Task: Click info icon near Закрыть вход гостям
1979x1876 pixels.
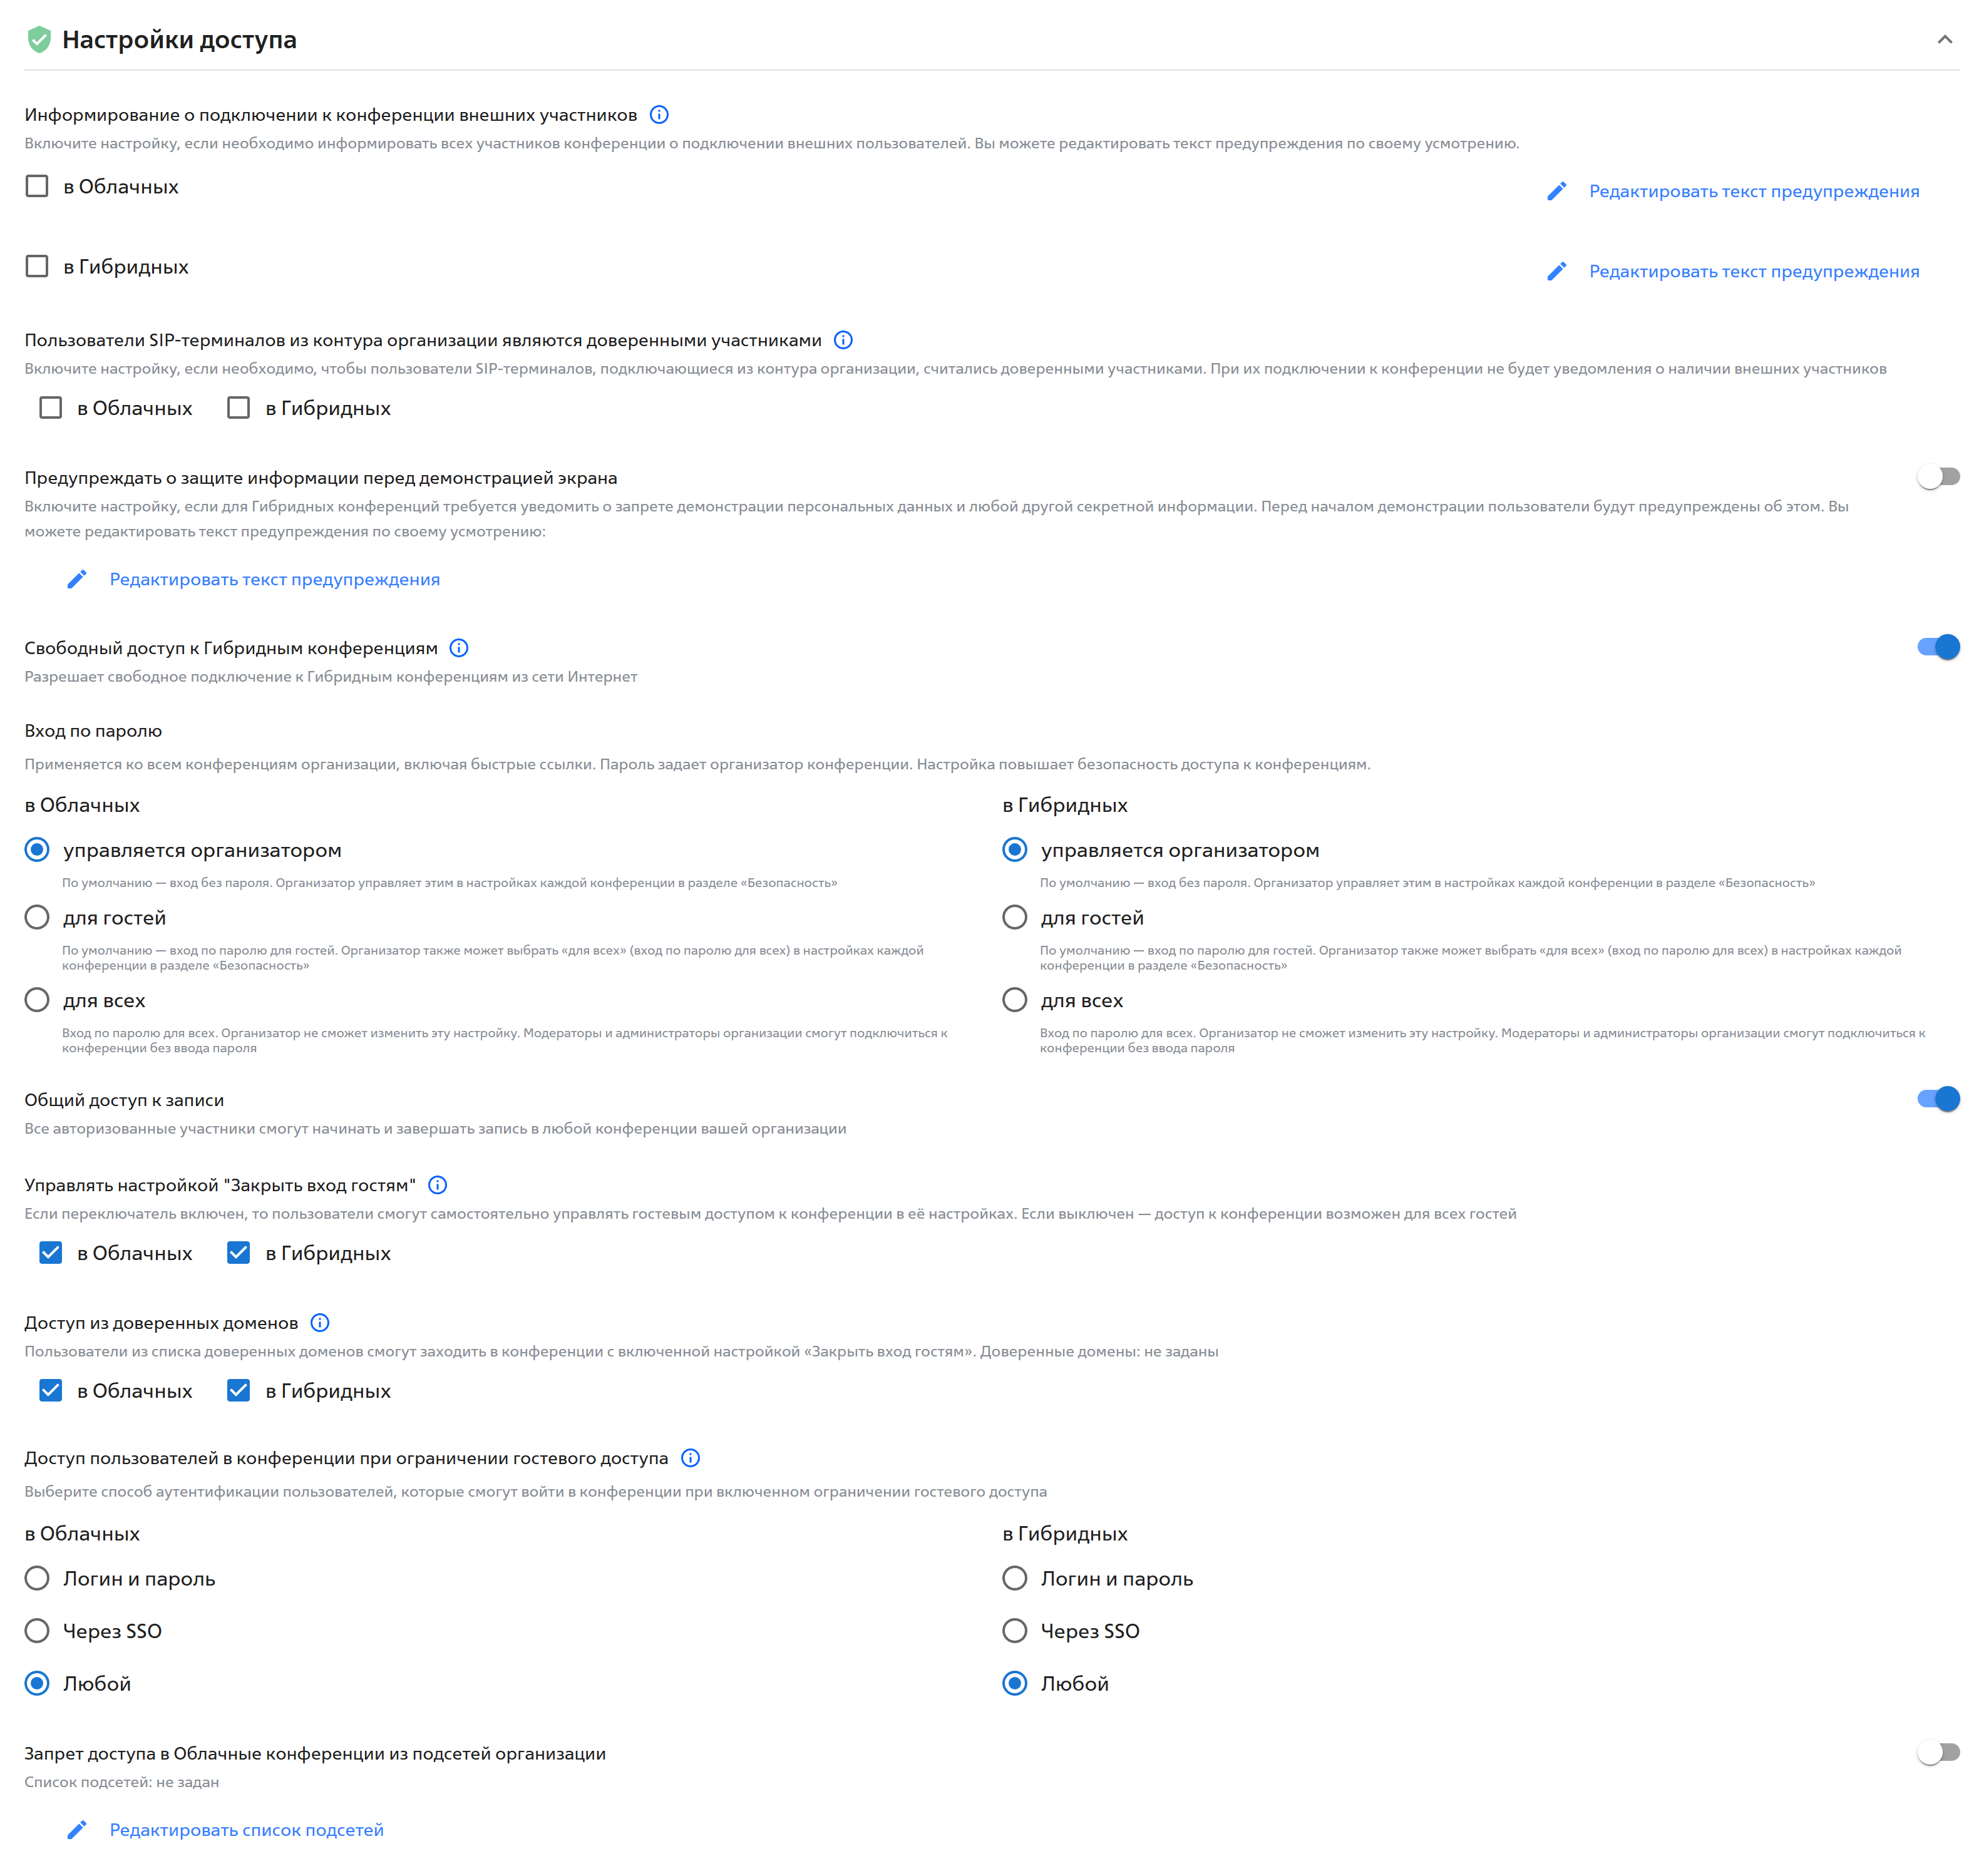Action: coord(437,1185)
